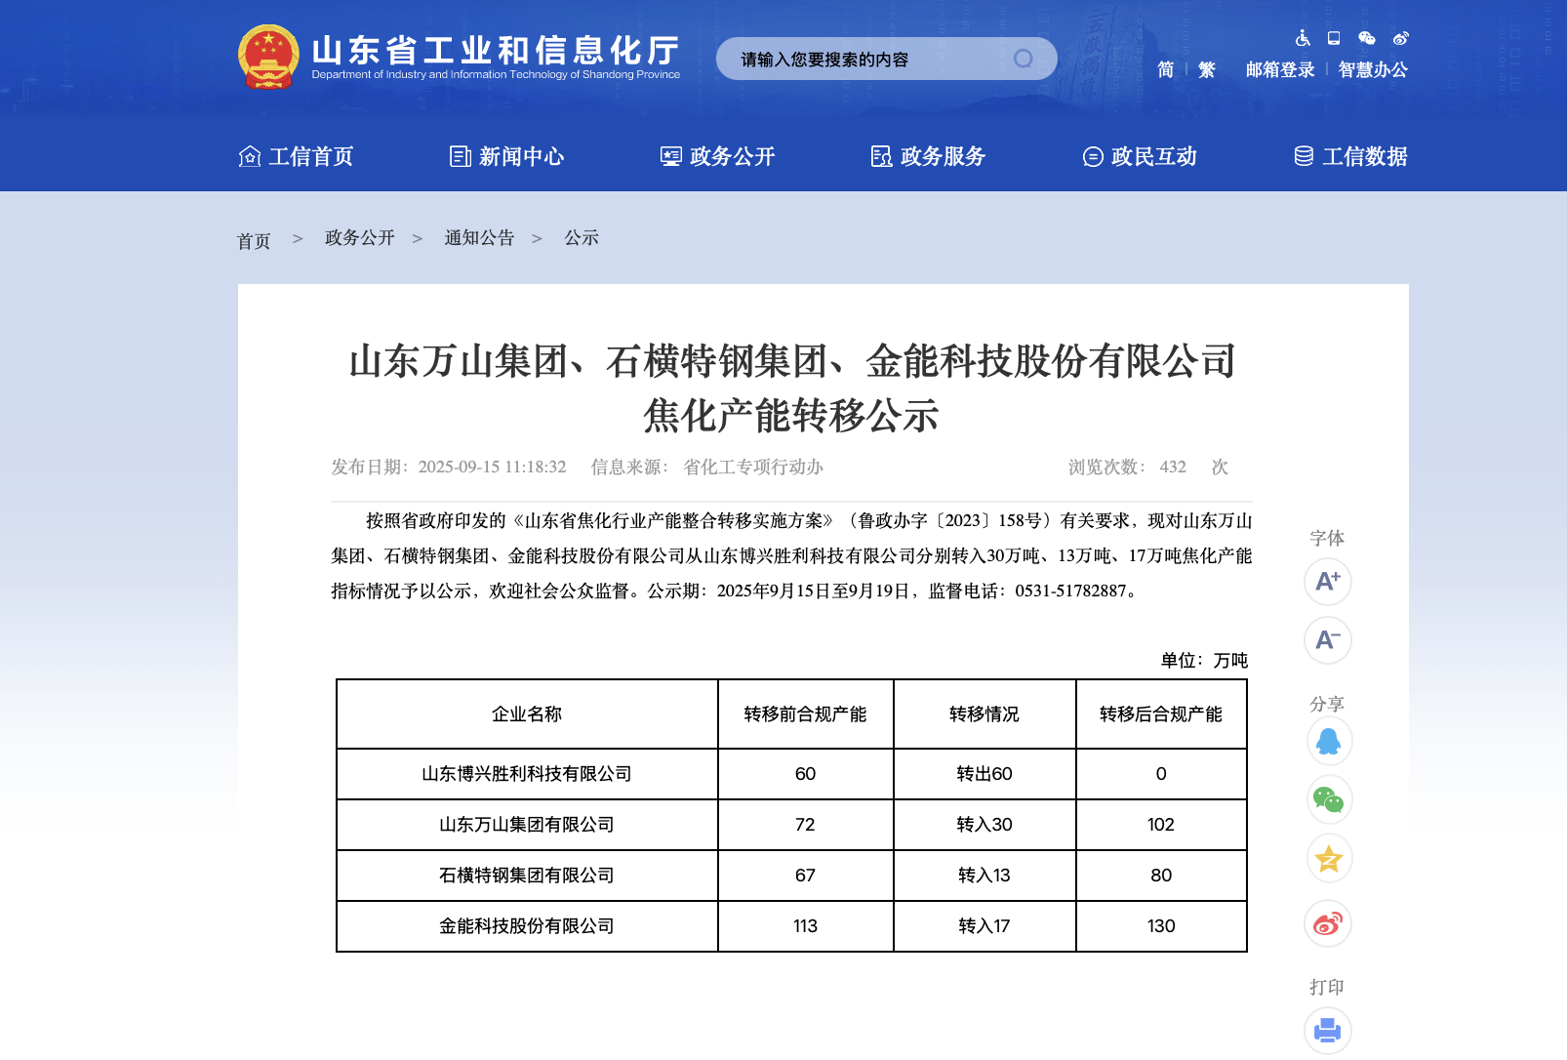
Task: Click value 113 in table
Action: 805,926
